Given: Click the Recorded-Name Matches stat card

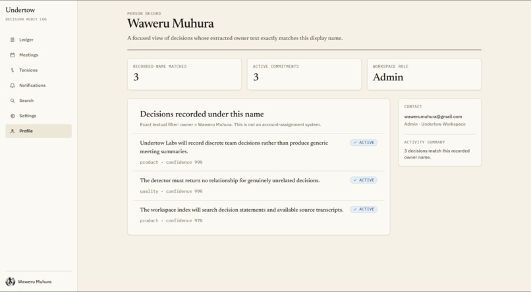Looking at the screenshot, I should pyautogui.click(x=184, y=74).
